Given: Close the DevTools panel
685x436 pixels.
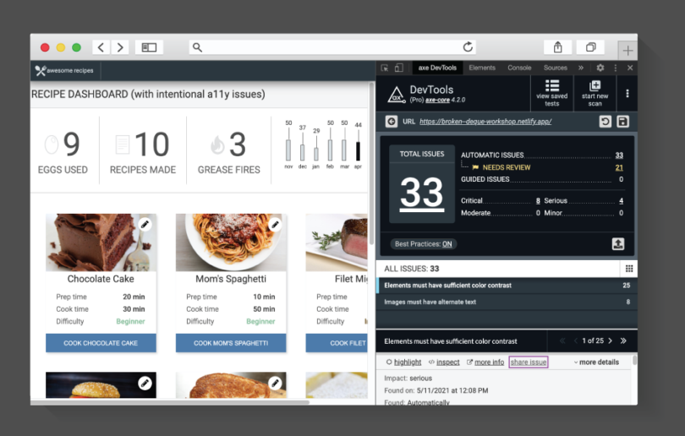Looking at the screenshot, I should click(630, 68).
